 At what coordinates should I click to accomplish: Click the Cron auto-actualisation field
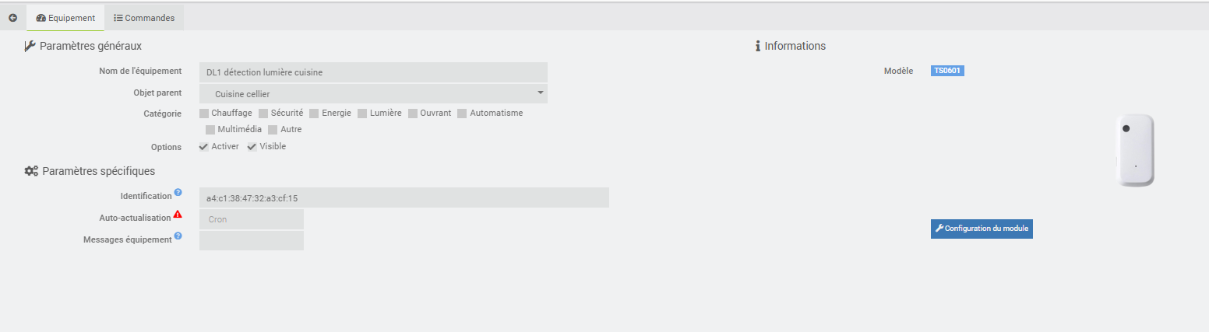[x=252, y=219]
